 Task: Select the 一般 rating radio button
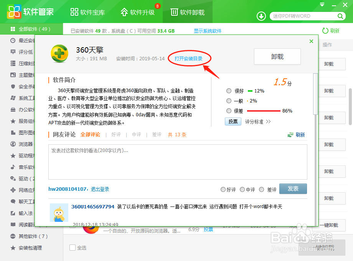[x=229, y=101]
